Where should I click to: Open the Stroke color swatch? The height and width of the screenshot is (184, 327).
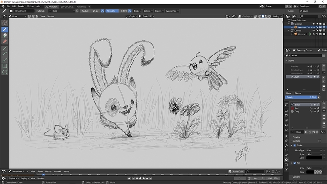tap(314, 158)
